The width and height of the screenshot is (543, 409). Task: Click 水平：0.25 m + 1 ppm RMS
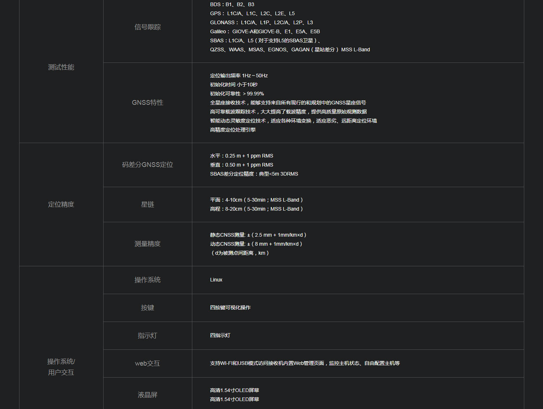(x=242, y=156)
